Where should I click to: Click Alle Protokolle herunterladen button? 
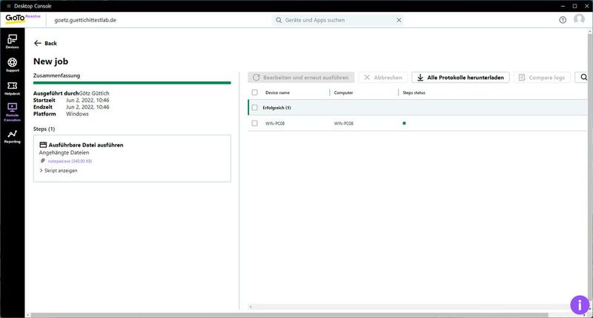(x=460, y=77)
